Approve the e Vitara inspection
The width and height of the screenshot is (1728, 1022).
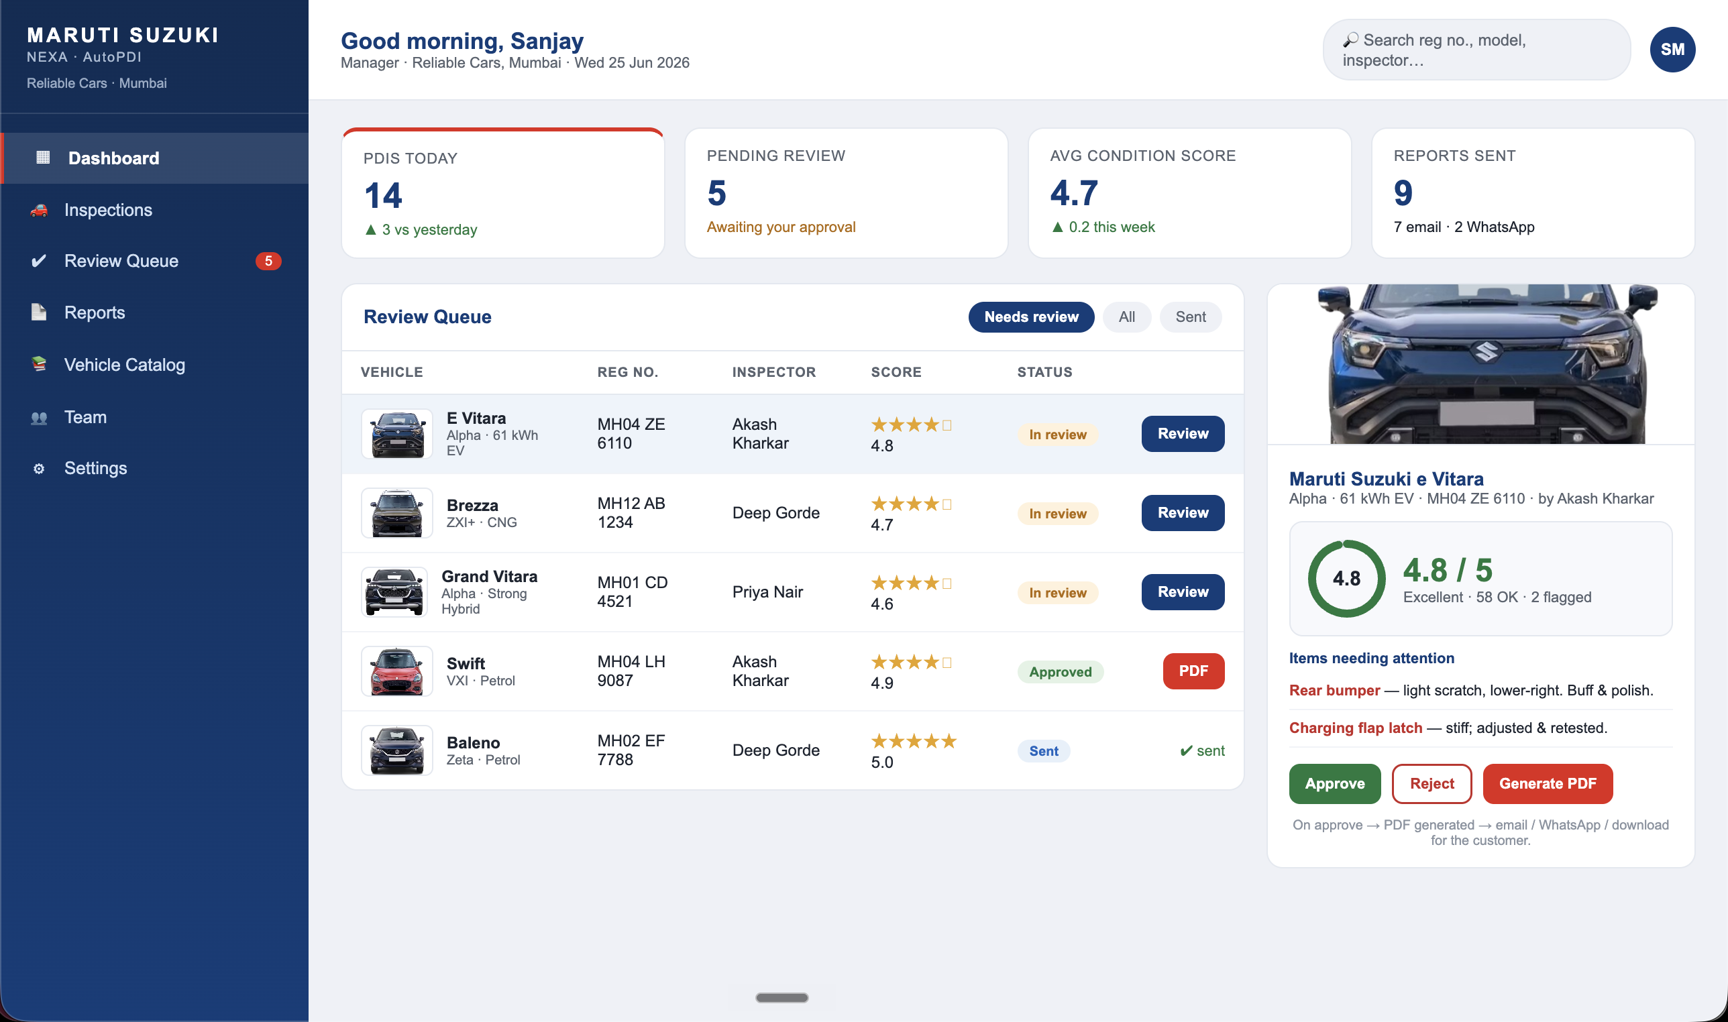click(1335, 784)
